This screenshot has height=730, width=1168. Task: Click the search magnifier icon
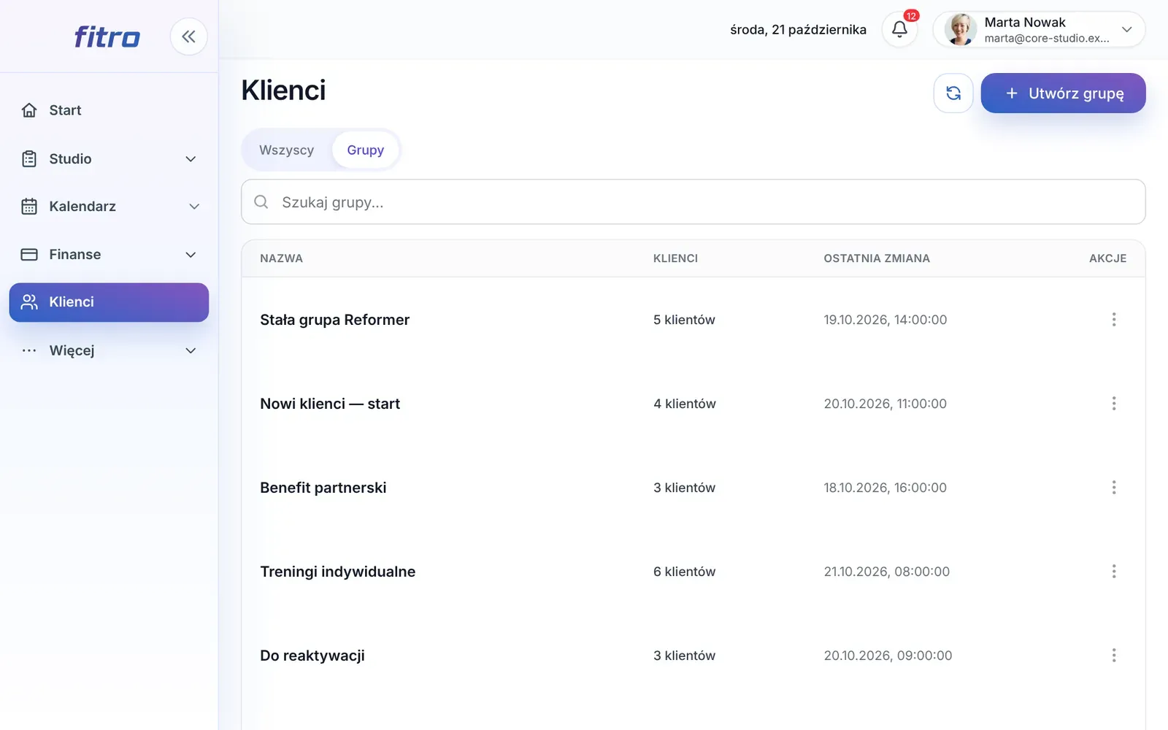click(x=261, y=201)
